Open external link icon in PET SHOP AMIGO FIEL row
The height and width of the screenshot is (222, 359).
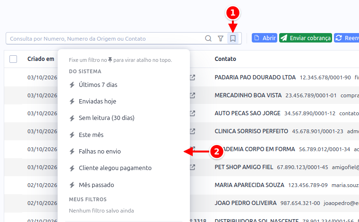coord(192,167)
